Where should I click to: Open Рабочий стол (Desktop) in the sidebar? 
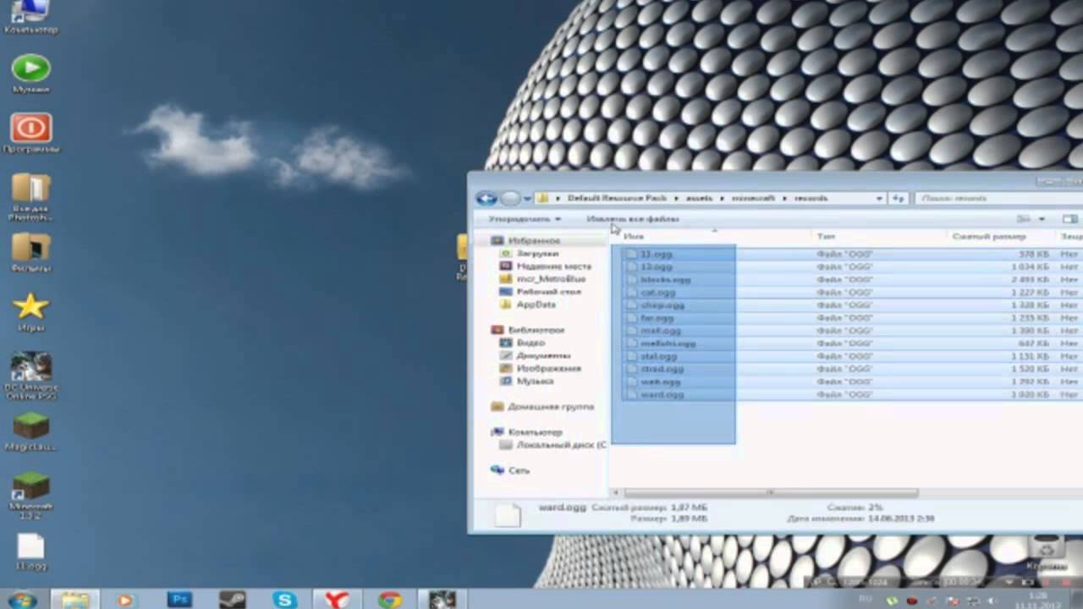pyautogui.click(x=548, y=292)
